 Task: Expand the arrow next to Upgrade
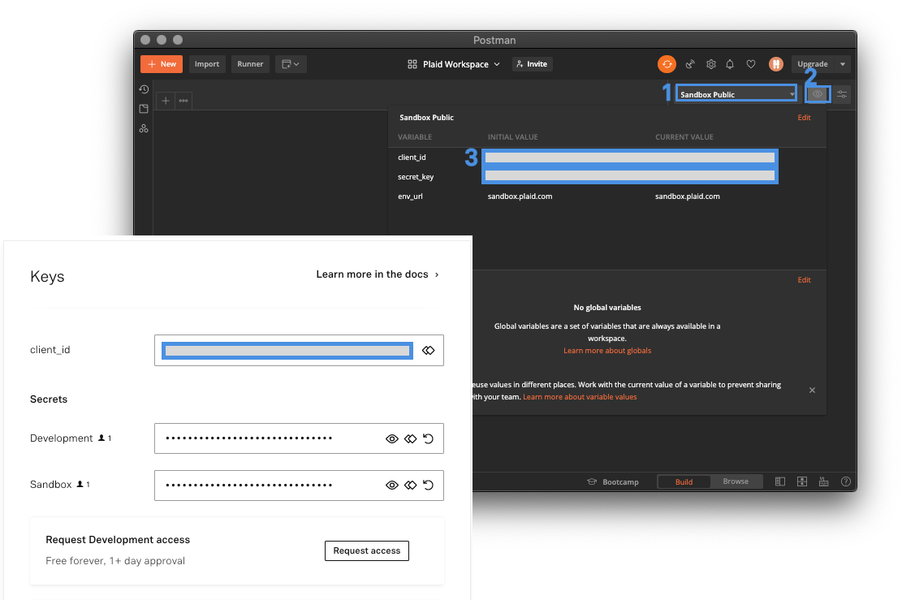tap(843, 64)
